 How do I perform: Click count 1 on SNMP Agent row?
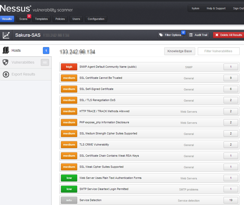(x=231, y=67)
